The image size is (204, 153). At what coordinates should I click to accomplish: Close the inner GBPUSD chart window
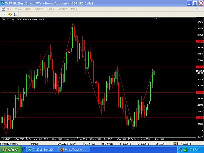coord(201,9)
